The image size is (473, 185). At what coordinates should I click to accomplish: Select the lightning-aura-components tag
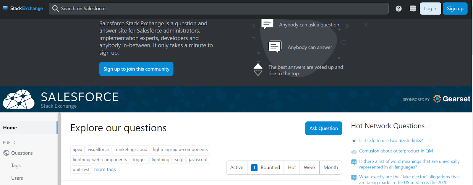pyautogui.click(x=180, y=150)
